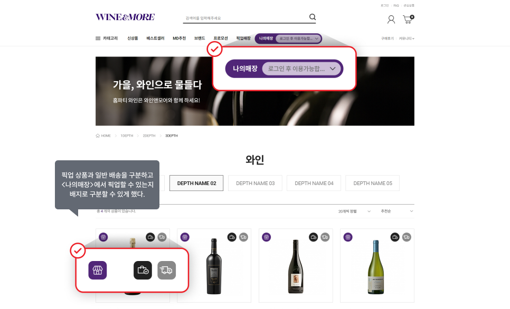The height and width of the screenshot is (309, 510).
Task: Click pickup bag icon on champagne card
Action: [150, 237]
